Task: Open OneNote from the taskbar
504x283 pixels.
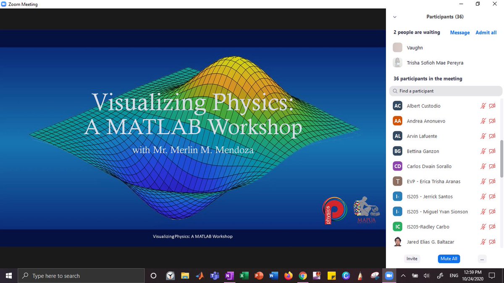Action: tap(229, 275)
